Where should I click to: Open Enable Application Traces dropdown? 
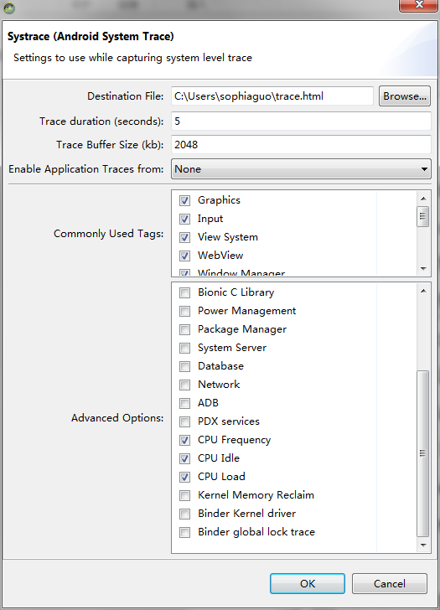tap(301, 169)
